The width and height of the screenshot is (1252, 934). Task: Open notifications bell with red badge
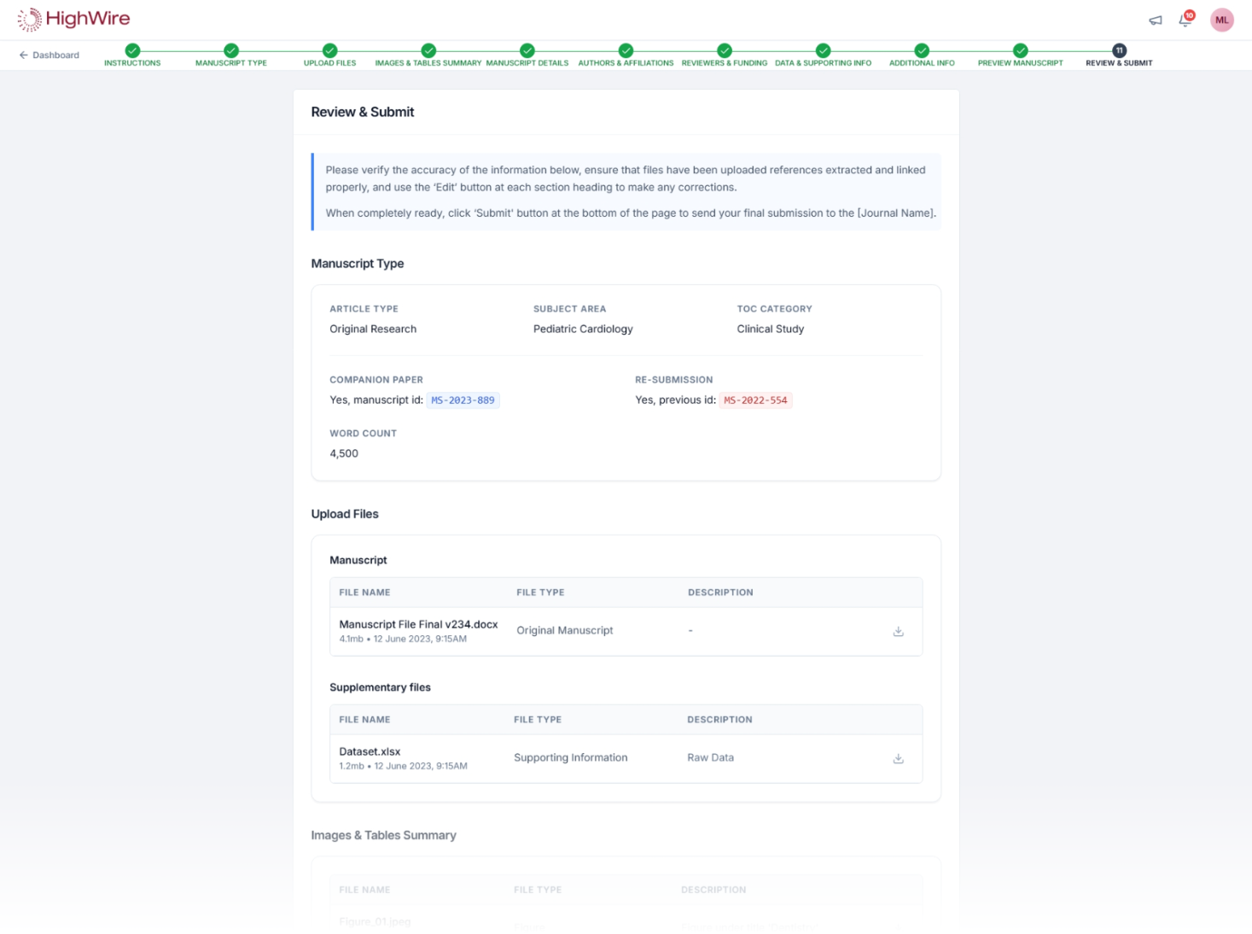(1185, 19)
